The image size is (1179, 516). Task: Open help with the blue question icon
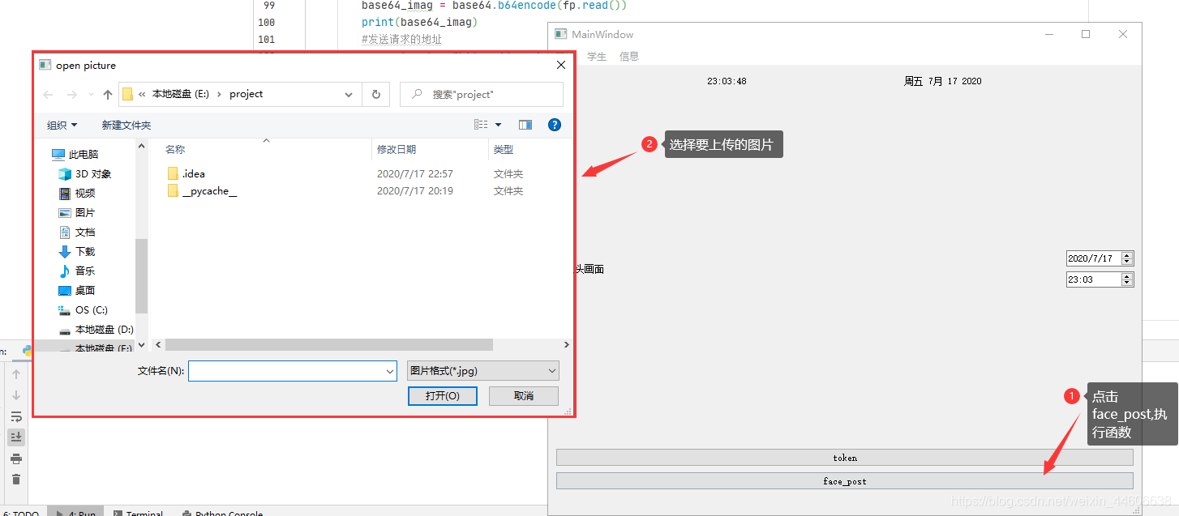tap(555, 125)
